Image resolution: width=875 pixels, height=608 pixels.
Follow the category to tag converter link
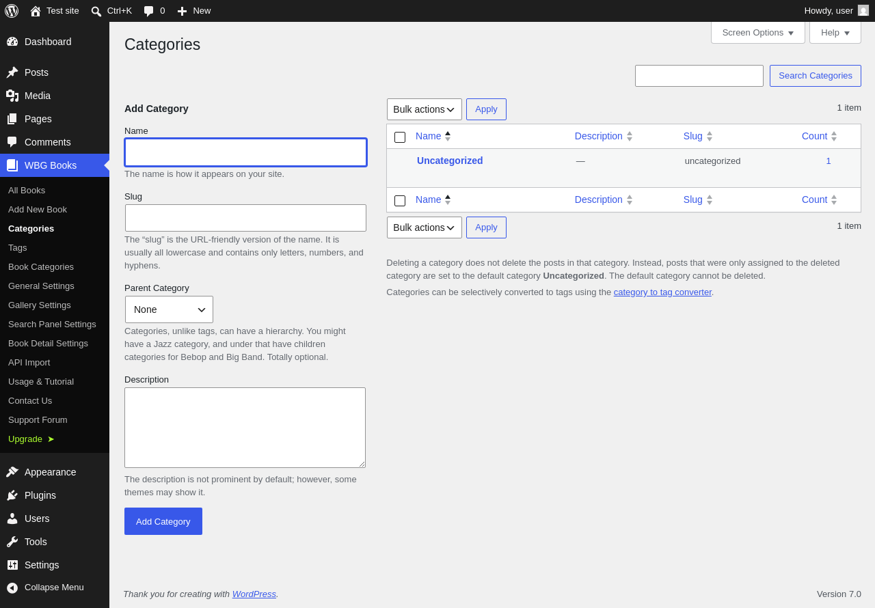662,292
